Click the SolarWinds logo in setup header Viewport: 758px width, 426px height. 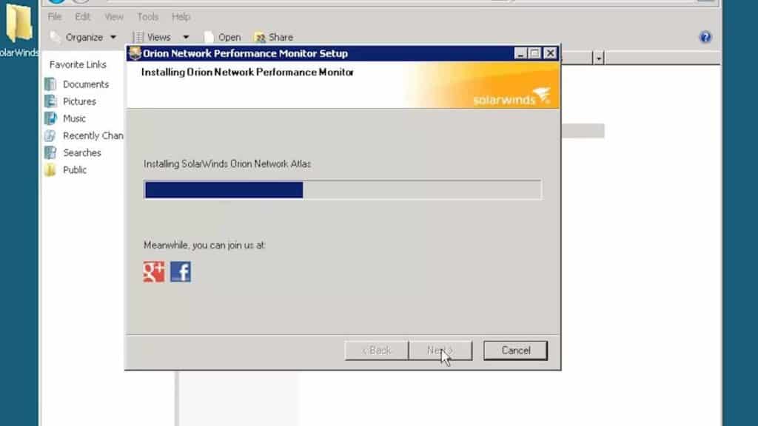point(512,97)
